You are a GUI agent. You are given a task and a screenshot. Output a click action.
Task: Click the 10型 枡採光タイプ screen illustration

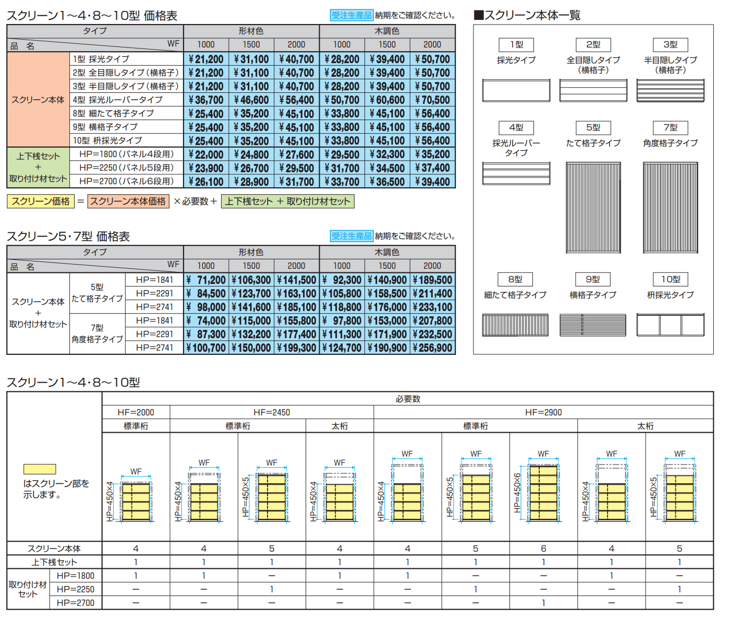670,325
